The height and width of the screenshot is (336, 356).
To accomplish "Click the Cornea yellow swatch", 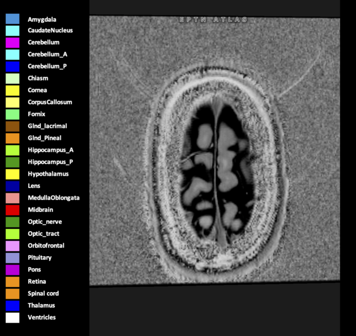I will pyautogui.click(x=12, y=90).
